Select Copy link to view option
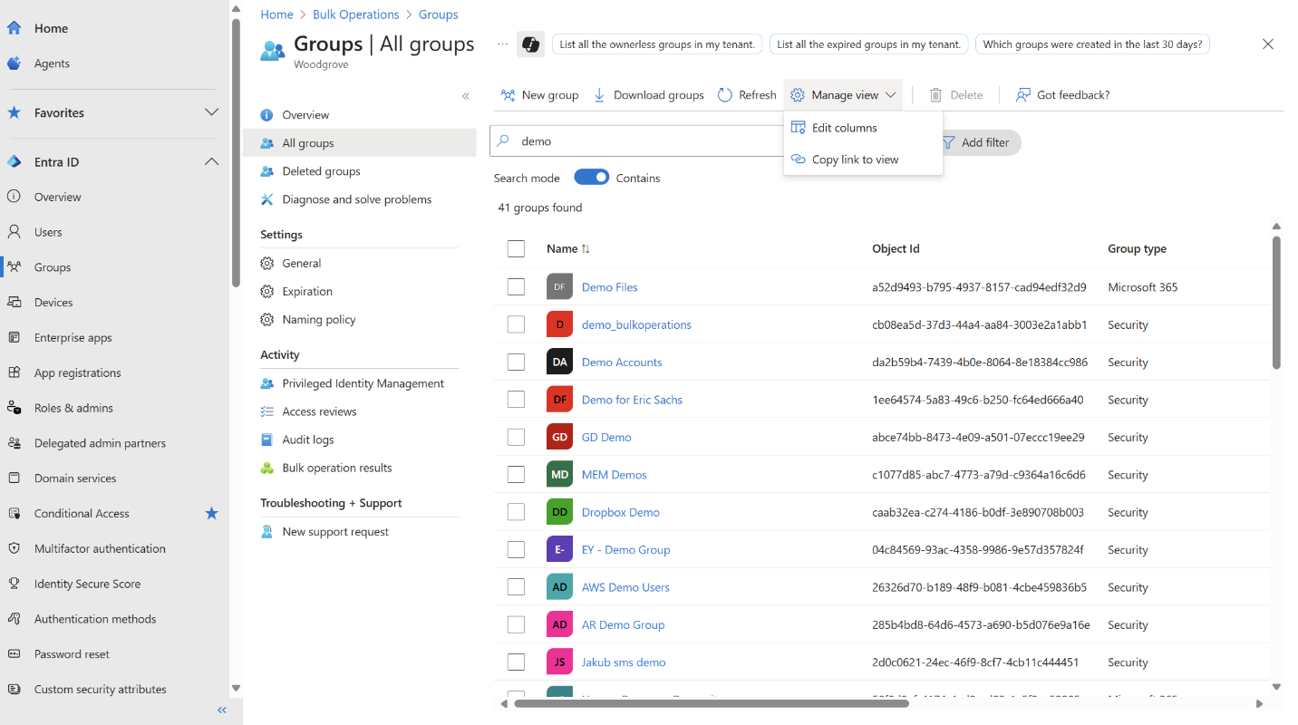 point(855,159)
